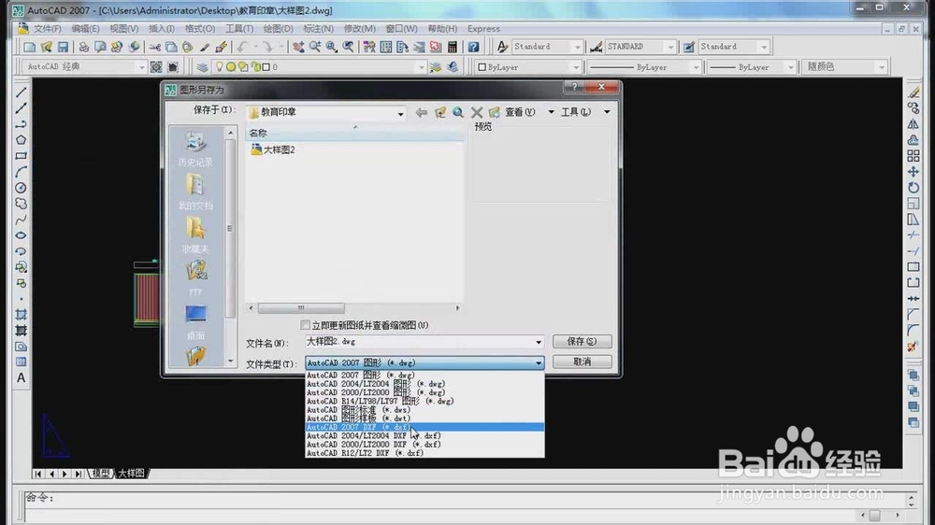935x525 pixels.
Task: Toggle update sheet and view thumbnails checkbox
Action: click(x=306, y=325)
